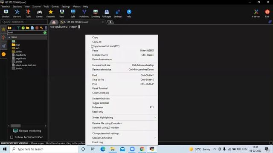Click the Quick connect field
Image resolution: width=273 pixels, height=153 pixels.
(24, 22)
